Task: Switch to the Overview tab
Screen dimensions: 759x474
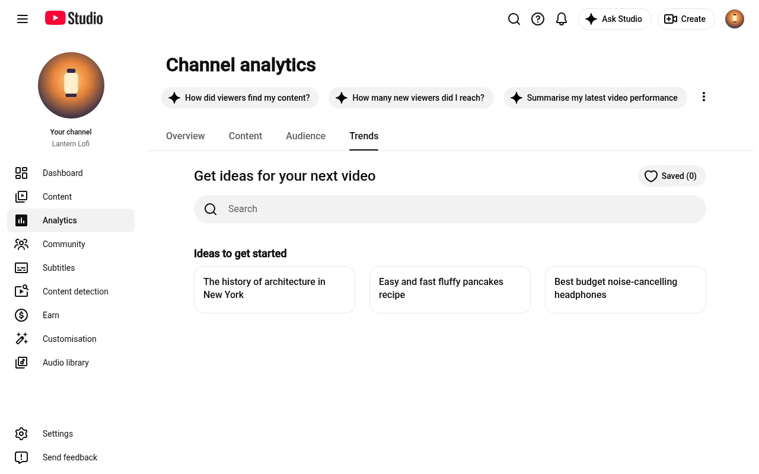Action: [185, 136]
